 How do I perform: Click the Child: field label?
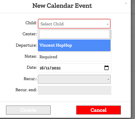[31, 23]
